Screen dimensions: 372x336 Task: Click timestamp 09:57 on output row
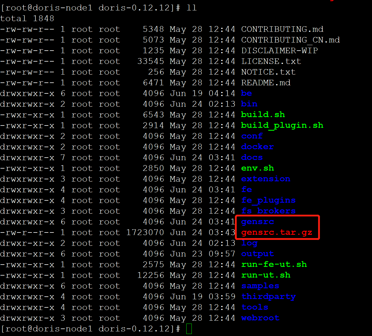[x=222, y=254]
